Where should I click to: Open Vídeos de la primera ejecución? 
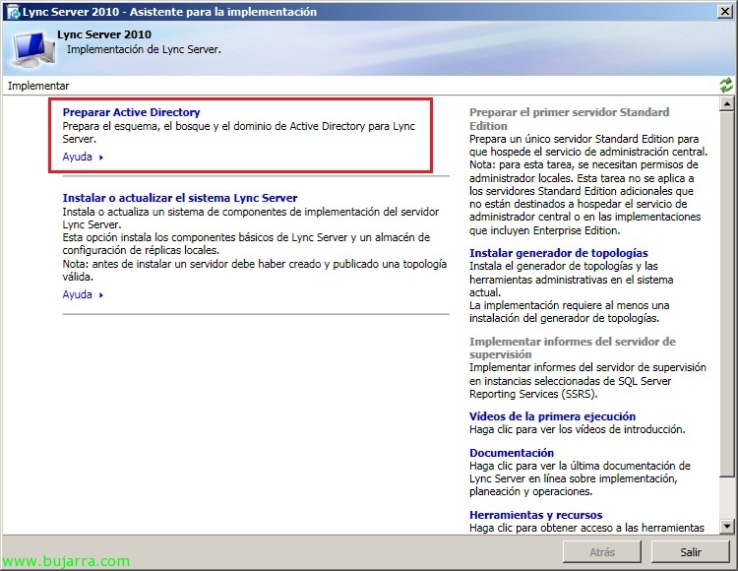[553, 416]
